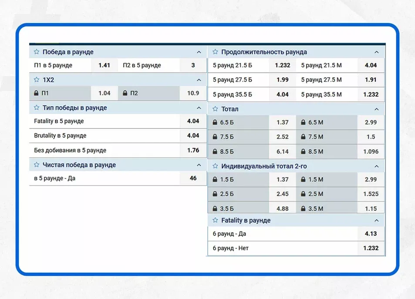
Task: Add Чистая победа в раунде to favorites
Action: [x=37, y=165]
